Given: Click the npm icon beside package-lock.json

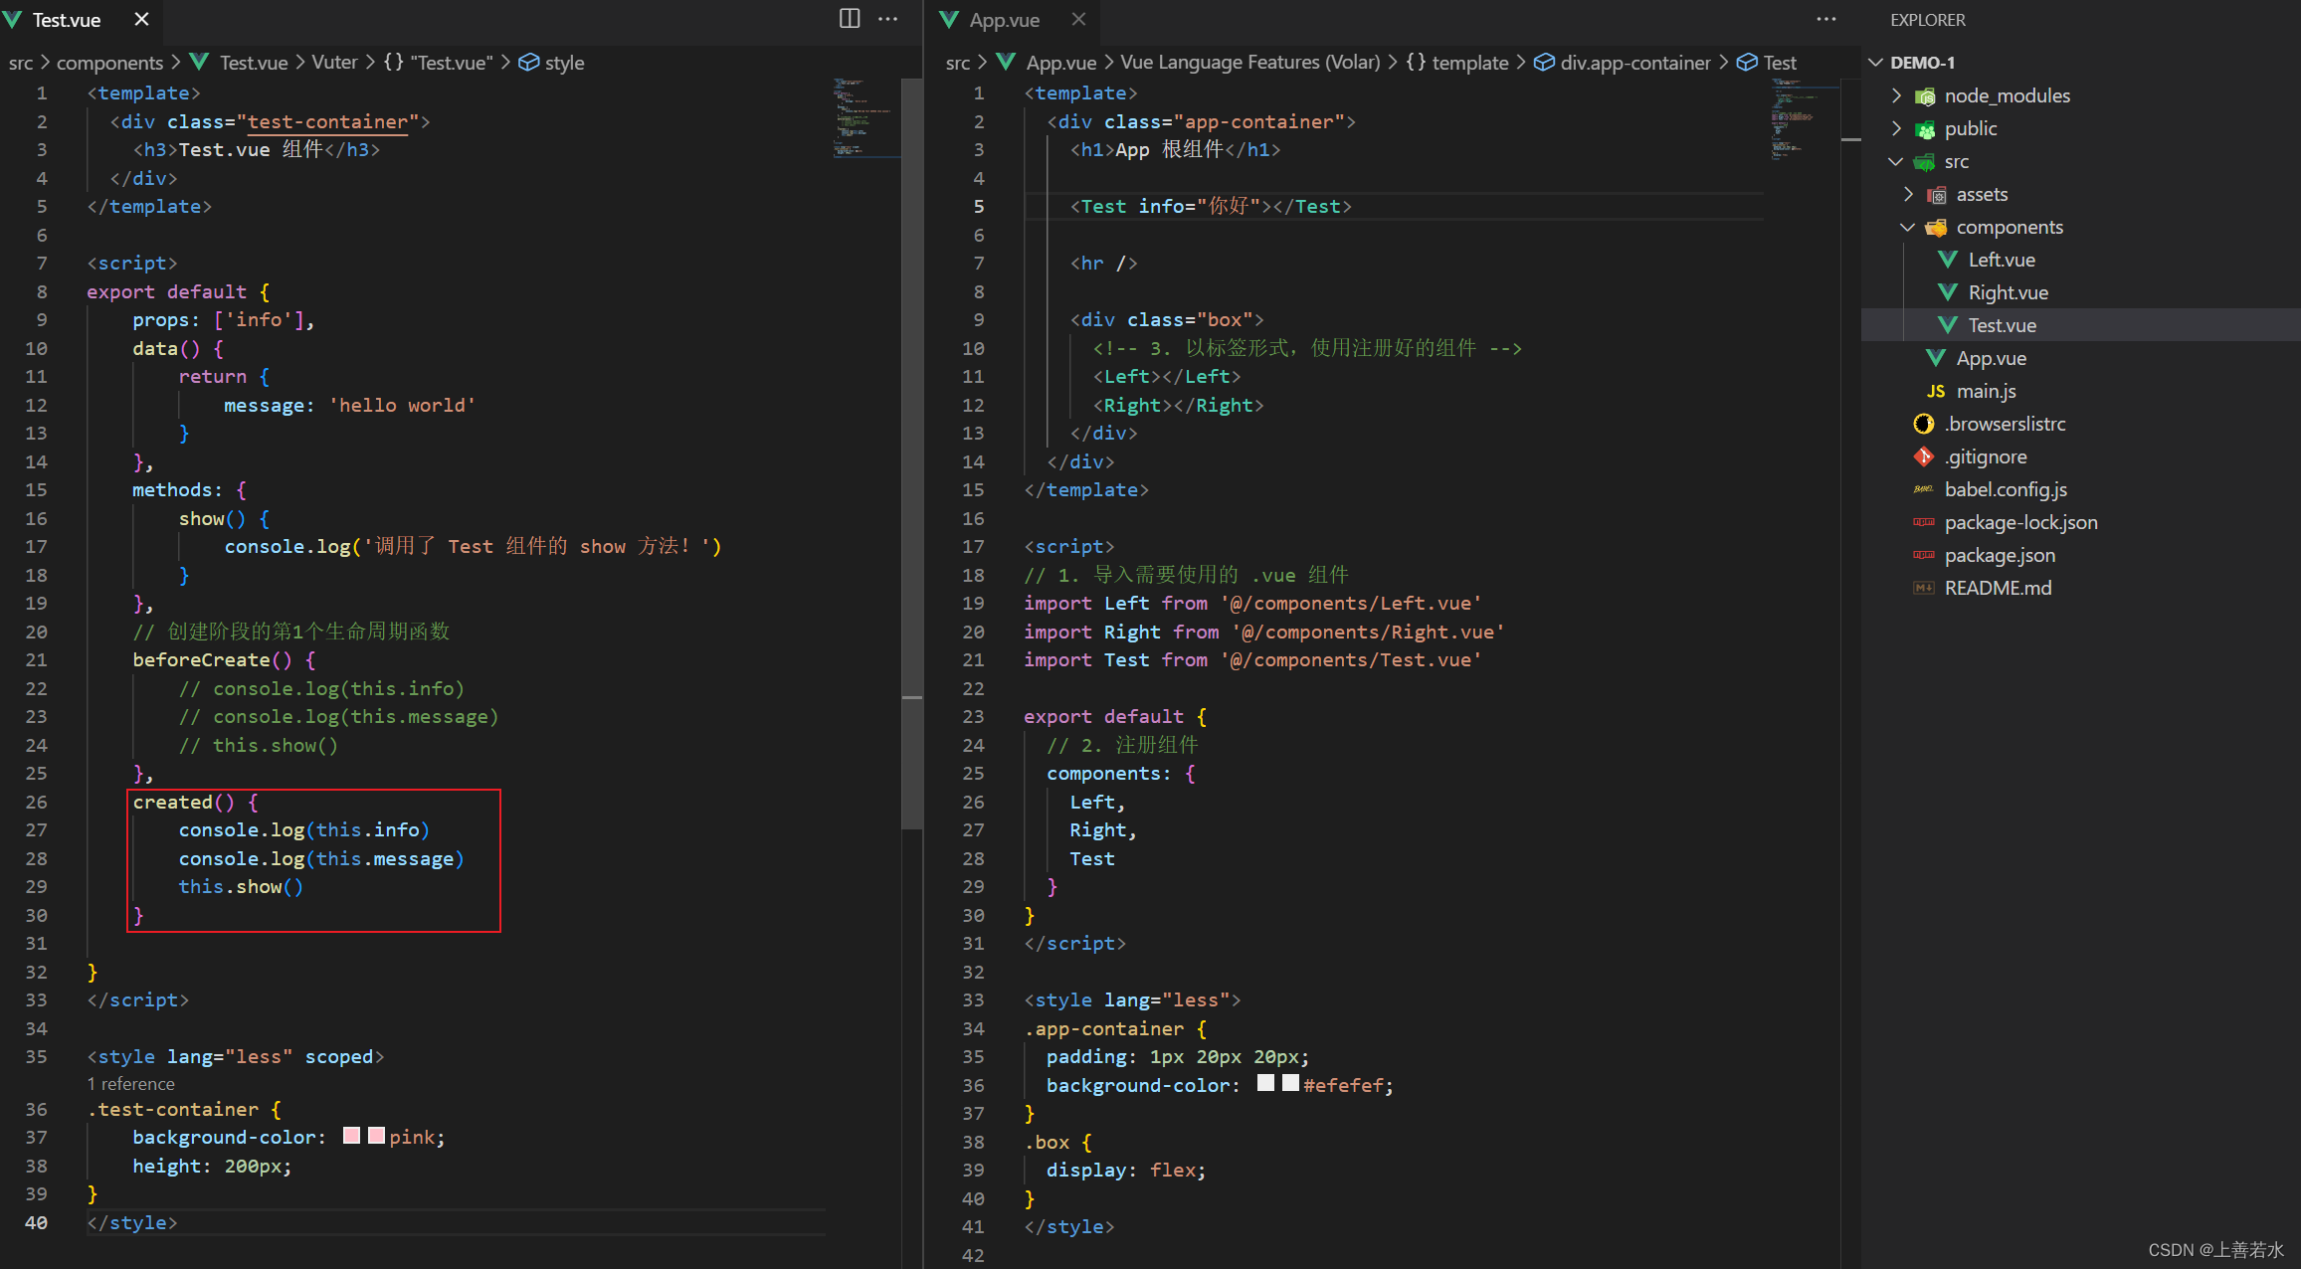Looking at the screenshot, I should [x=1924, y=522].
